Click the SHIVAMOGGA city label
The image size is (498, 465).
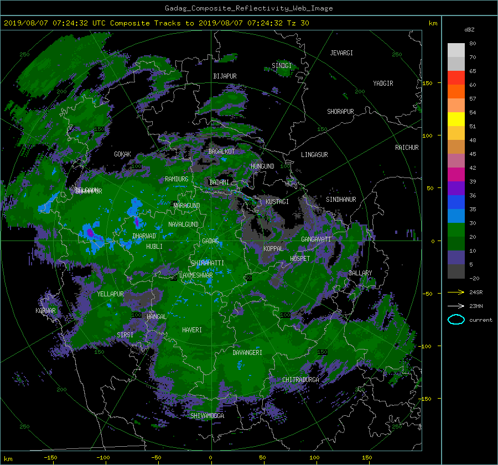(x=207, y=416)
